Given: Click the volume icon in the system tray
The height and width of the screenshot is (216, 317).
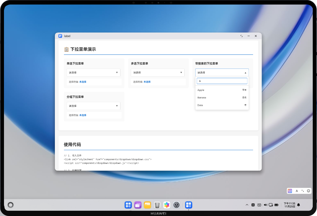Looking at the screenshot, I should tap(265, 205).
